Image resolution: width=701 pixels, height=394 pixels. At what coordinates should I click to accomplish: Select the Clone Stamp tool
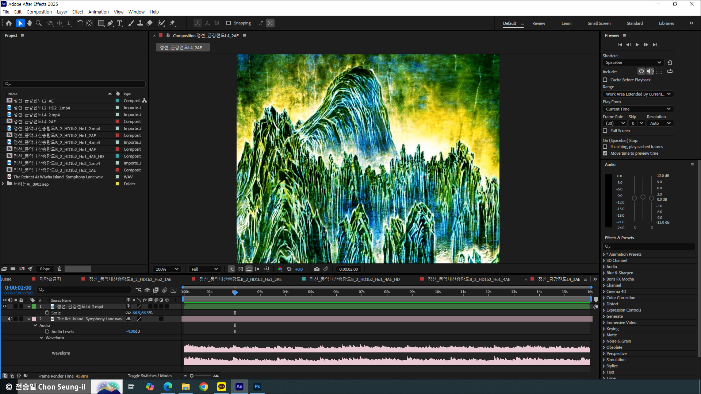tap(140, 23)
